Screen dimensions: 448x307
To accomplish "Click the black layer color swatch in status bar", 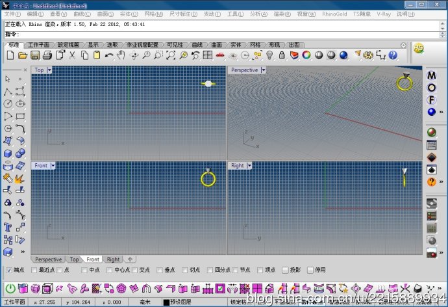I will (x=166, y=302).
